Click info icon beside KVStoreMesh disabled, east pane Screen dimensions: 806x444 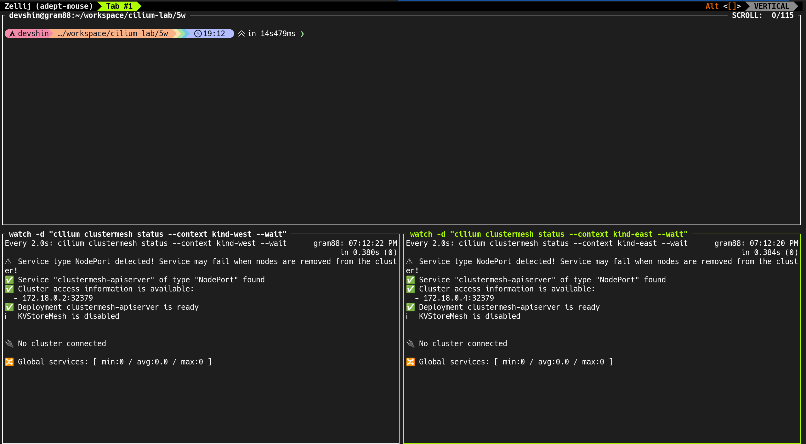(x=407, y=316)
